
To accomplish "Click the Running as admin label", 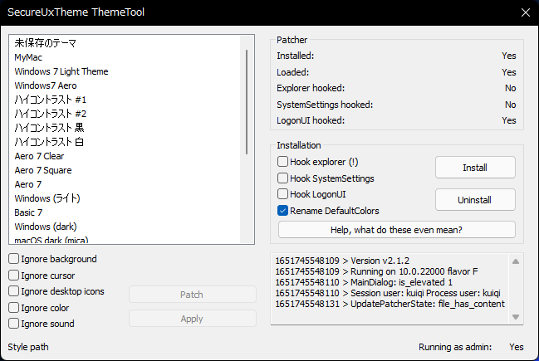I will [x=455, y=347].
